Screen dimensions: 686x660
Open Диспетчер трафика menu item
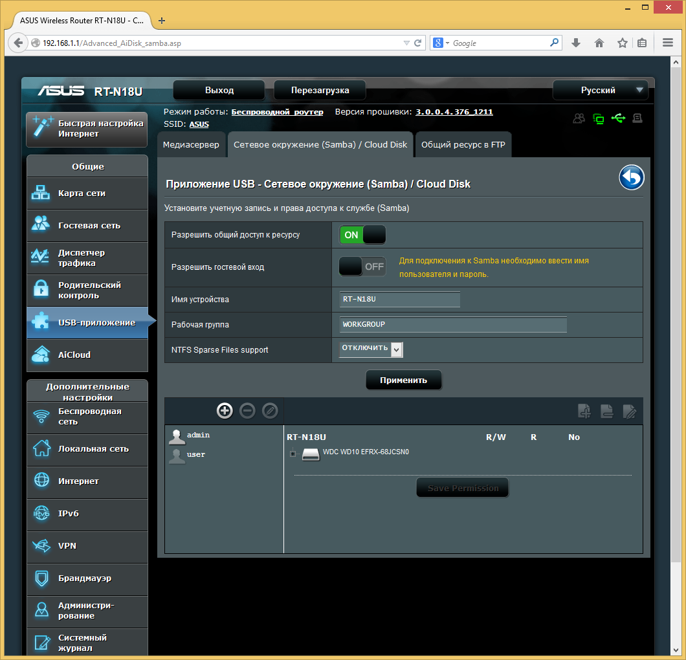click(x=87, y=258)
